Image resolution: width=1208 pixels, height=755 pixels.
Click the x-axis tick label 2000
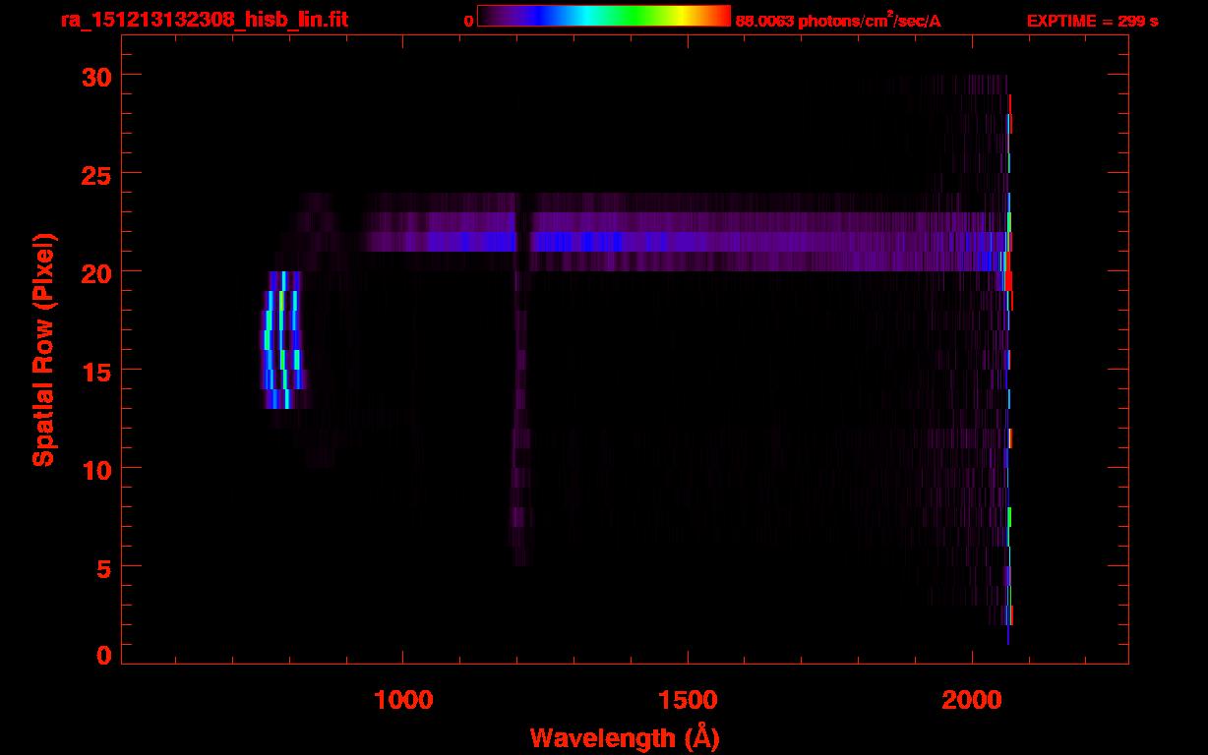972,699
